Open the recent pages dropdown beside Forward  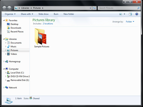(x=13, y=8)
